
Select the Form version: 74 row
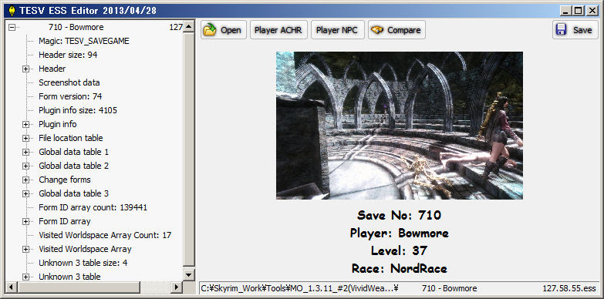coord(70,96)
